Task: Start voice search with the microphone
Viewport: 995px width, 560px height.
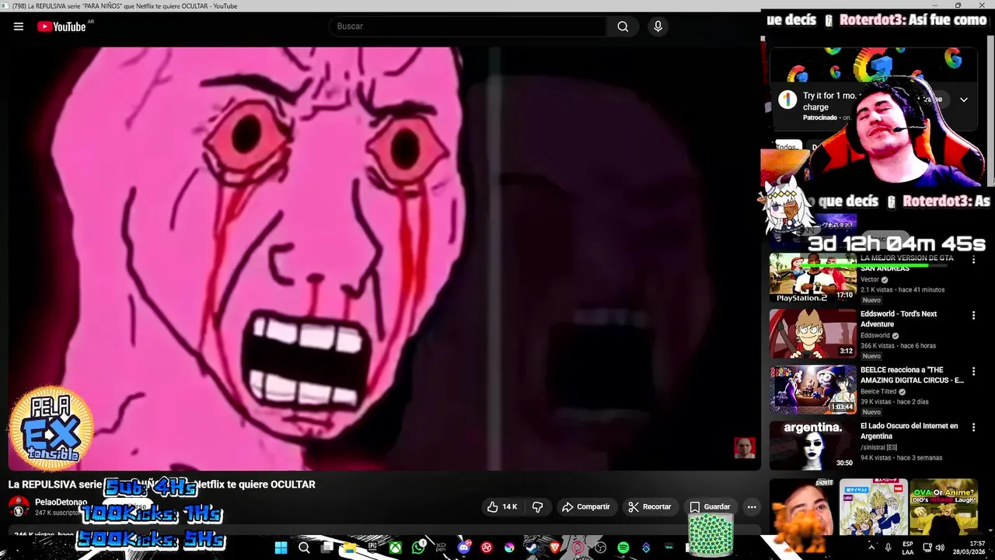Action: coord(658,26)
